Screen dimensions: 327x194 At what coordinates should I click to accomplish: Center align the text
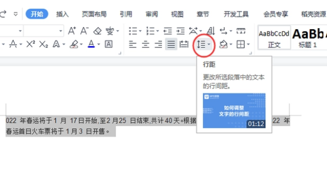(145, 44)
